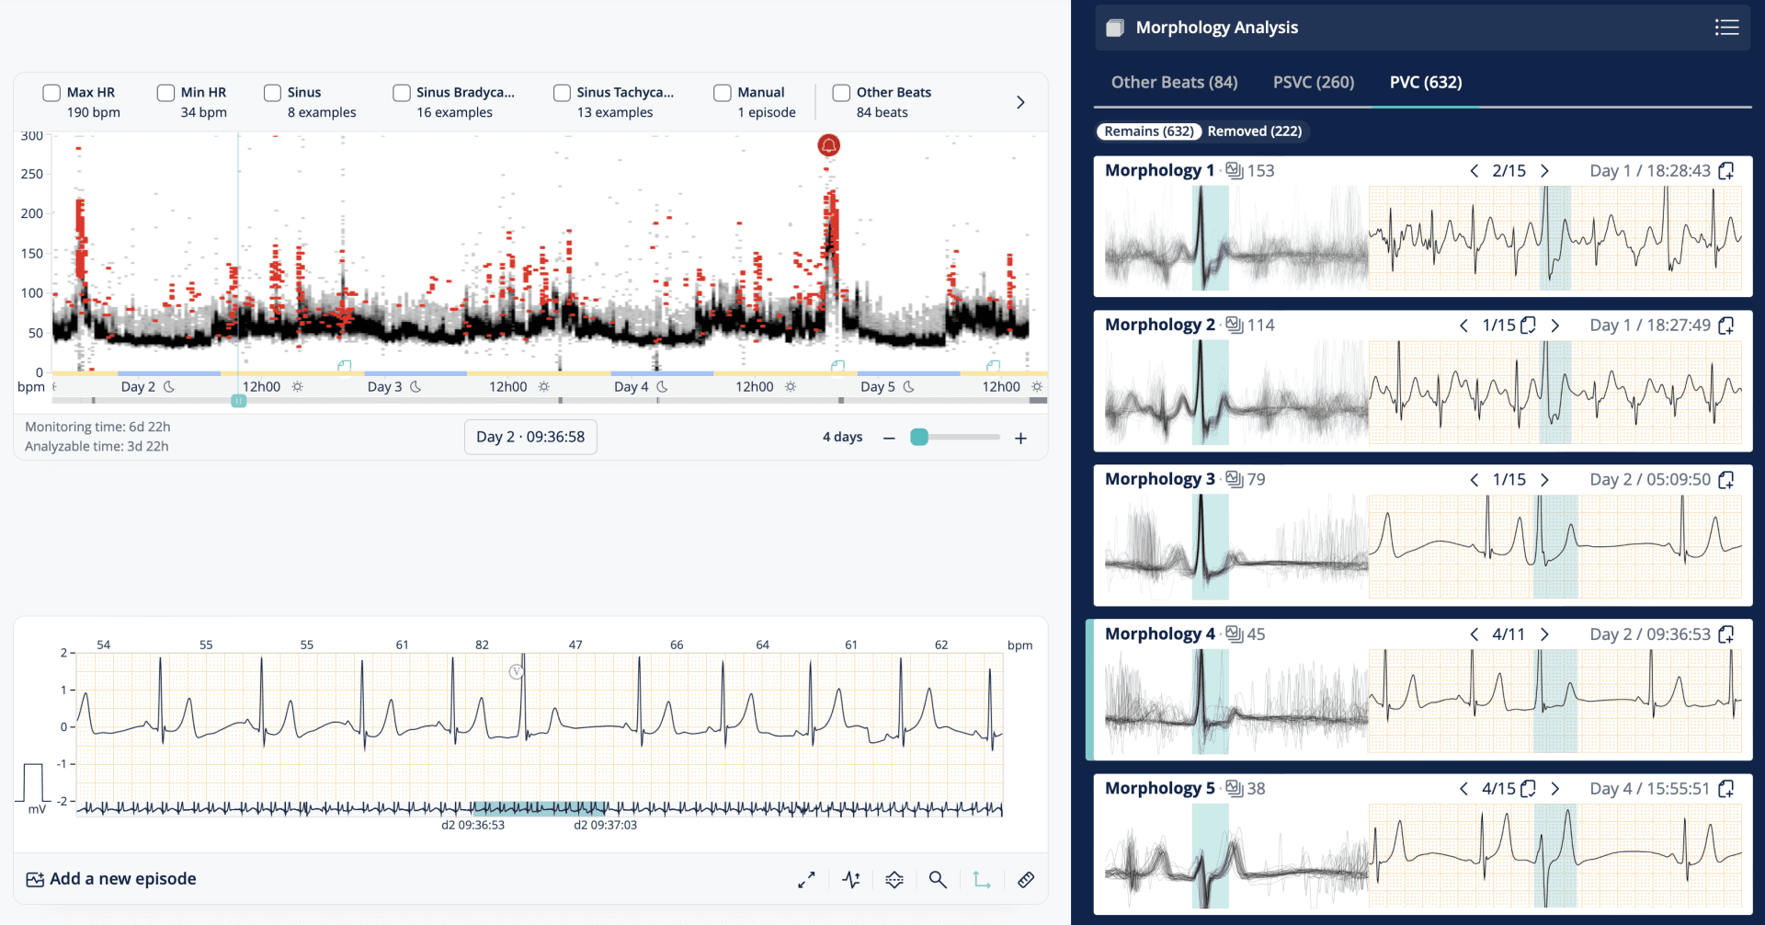Open the ECG zoom magnifier tool
This screenshot has height=925, width=1765.
click(938, 879)
